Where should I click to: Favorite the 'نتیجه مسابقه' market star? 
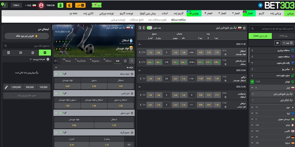click(x=132, y=73)
